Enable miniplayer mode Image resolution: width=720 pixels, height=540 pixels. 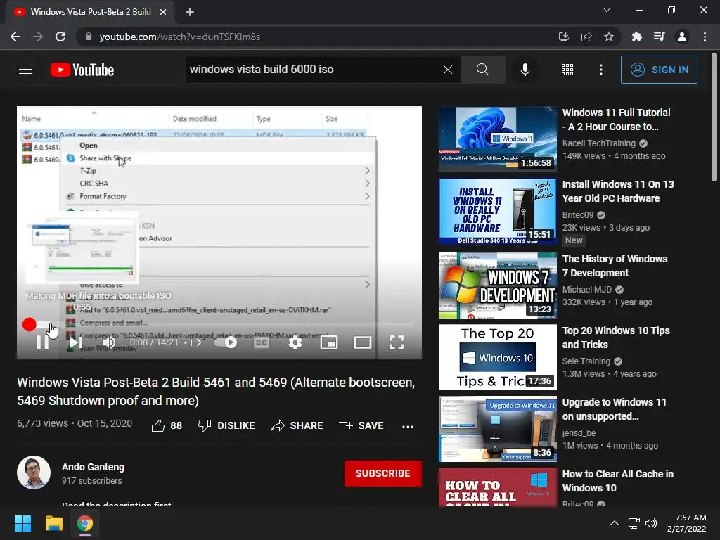pos(329,342)
